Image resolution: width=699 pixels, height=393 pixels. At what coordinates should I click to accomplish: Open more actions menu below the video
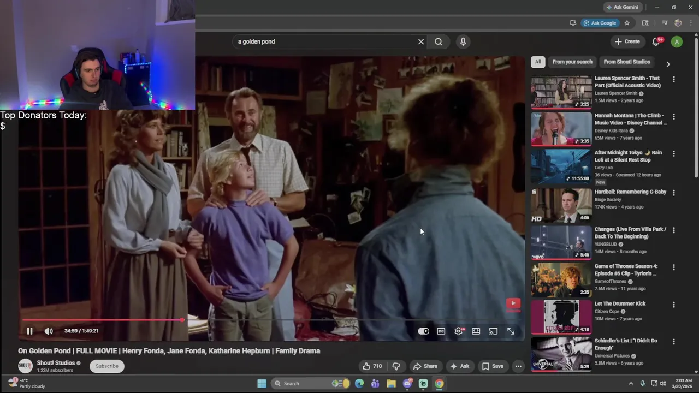click(x=518, y=366)
